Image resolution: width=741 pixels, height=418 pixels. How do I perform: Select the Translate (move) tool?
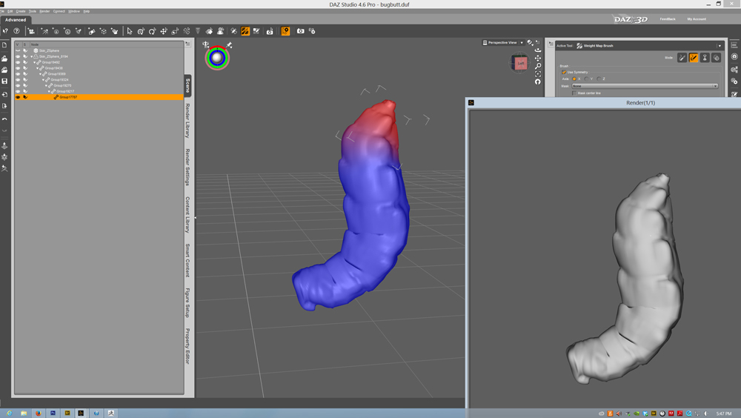click(164, 31)
